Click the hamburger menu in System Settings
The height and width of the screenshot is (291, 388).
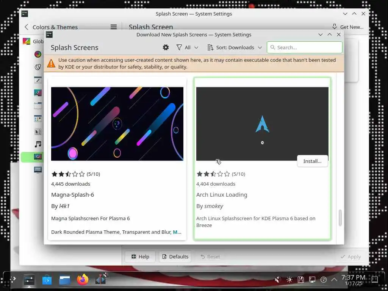[x=114, y=27]
